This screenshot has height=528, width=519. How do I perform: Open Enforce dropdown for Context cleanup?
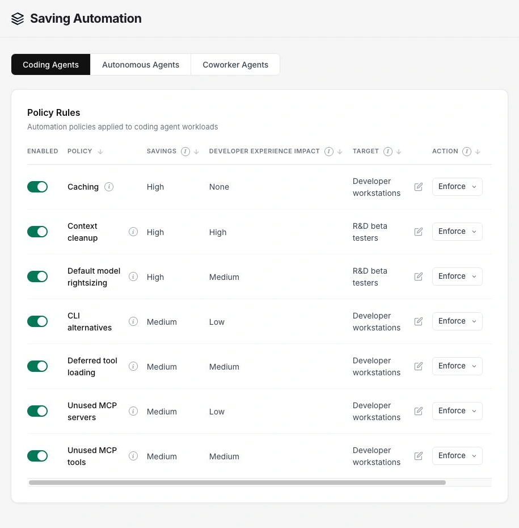coord(457,231)
